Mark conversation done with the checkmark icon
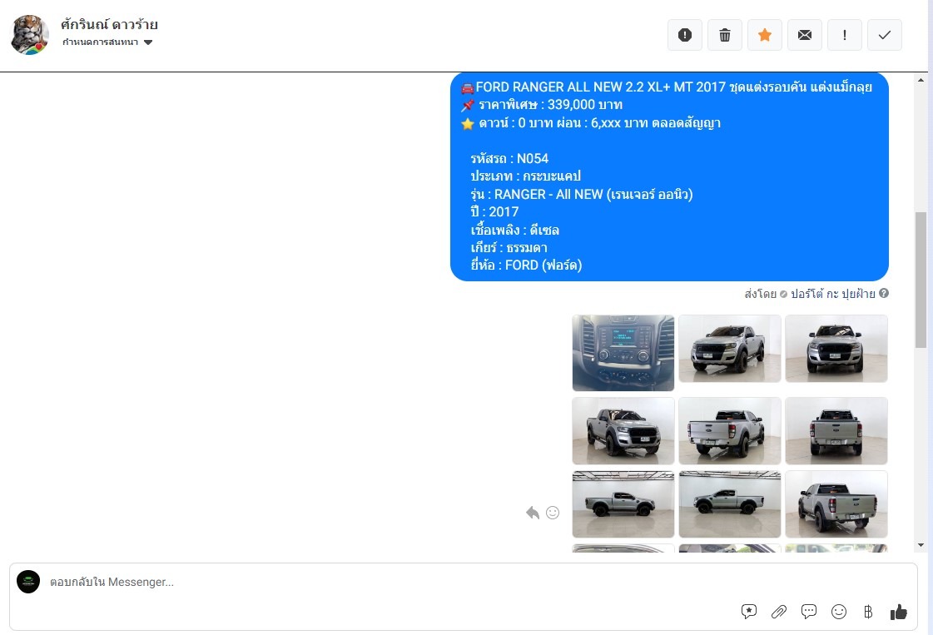 884,35
